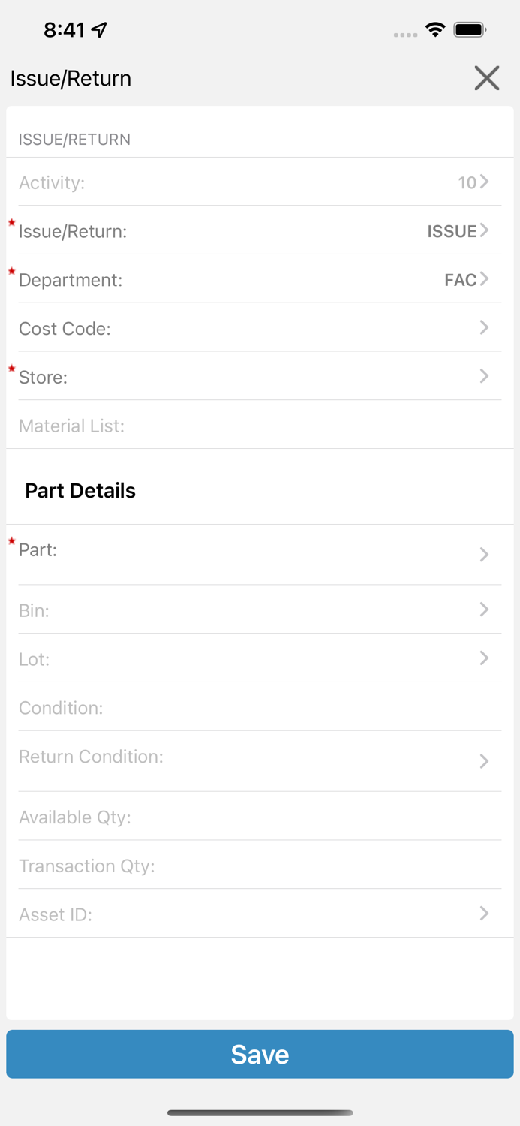Expand the Cost Code chevron
Viewport: 520px width, 1126px height.
click(485, 327)
